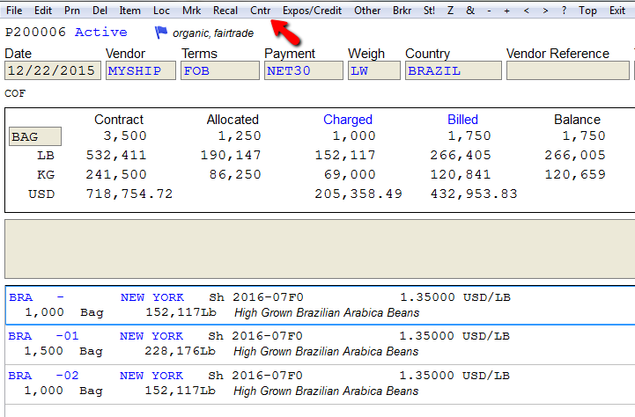Click the Date field 12/22/2015
The height and width of the screenshot is (417, 635).
53,70
